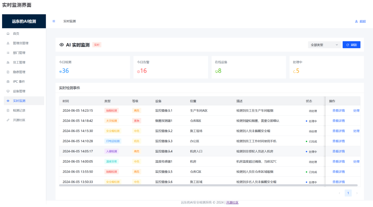
Task: Open details for the 14:10:28 phone event
Action: click(x=338, y=141)
